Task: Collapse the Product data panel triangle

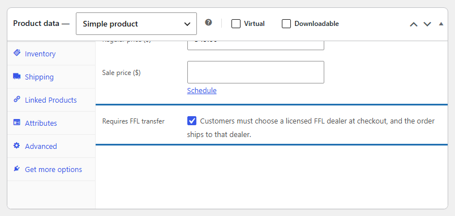Action: click(441, 24)
